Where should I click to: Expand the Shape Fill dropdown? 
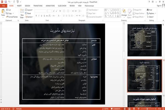[x=137, y=10]
